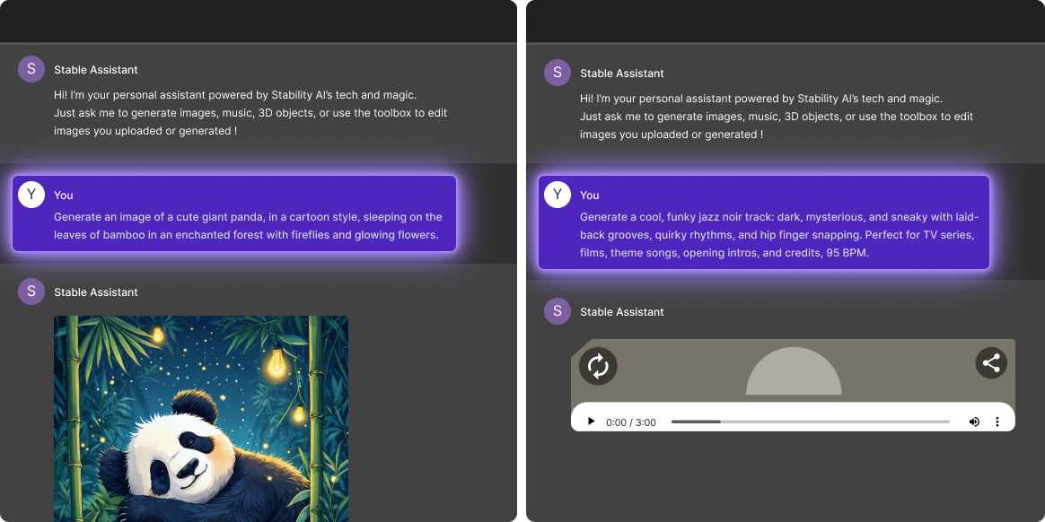Viewport: 1045px width, 522px height.
Task: Click the You avatar beside the jazz track prompt
Action: 557,195
